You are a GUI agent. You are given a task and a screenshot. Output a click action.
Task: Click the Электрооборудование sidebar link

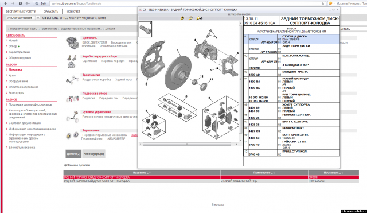click(24, 87)
